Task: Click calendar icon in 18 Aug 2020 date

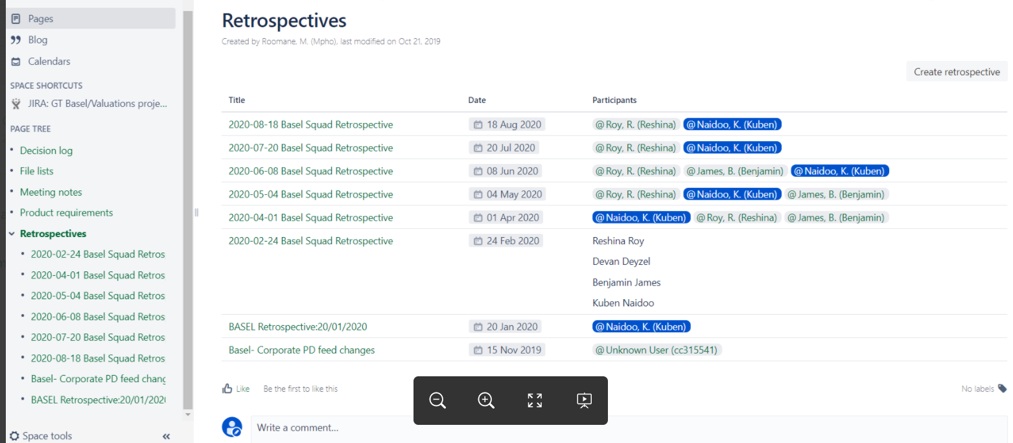Action: [x=478, y=124]
